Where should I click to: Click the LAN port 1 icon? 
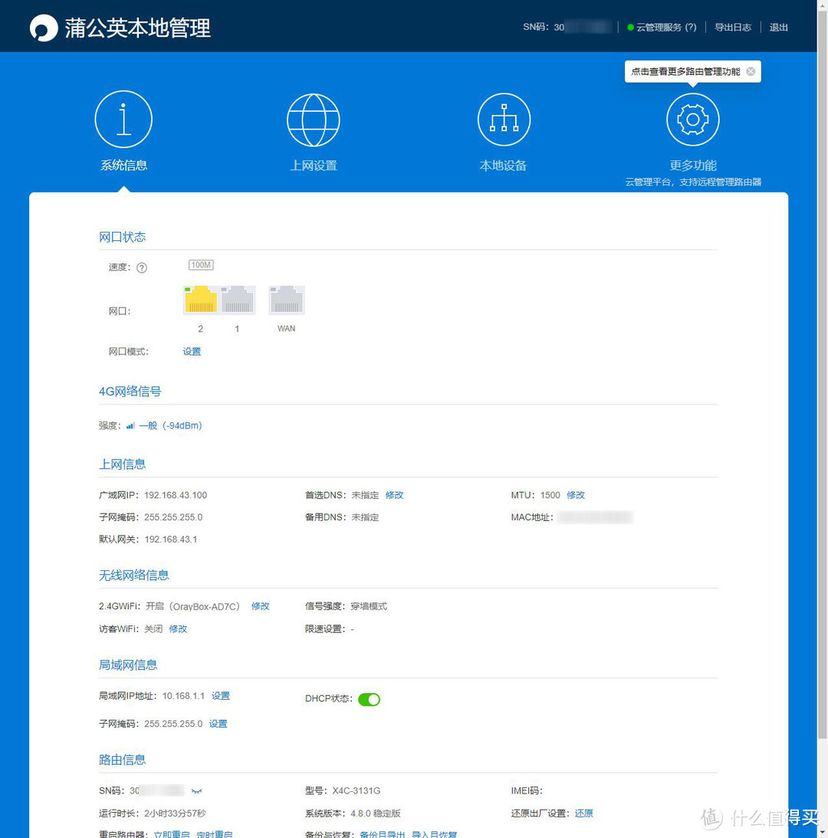[x=238, y=299]
